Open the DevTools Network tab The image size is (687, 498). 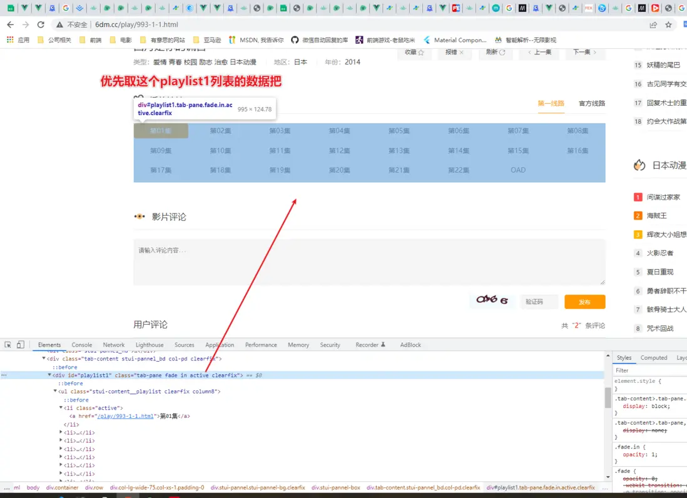point(113,345)
